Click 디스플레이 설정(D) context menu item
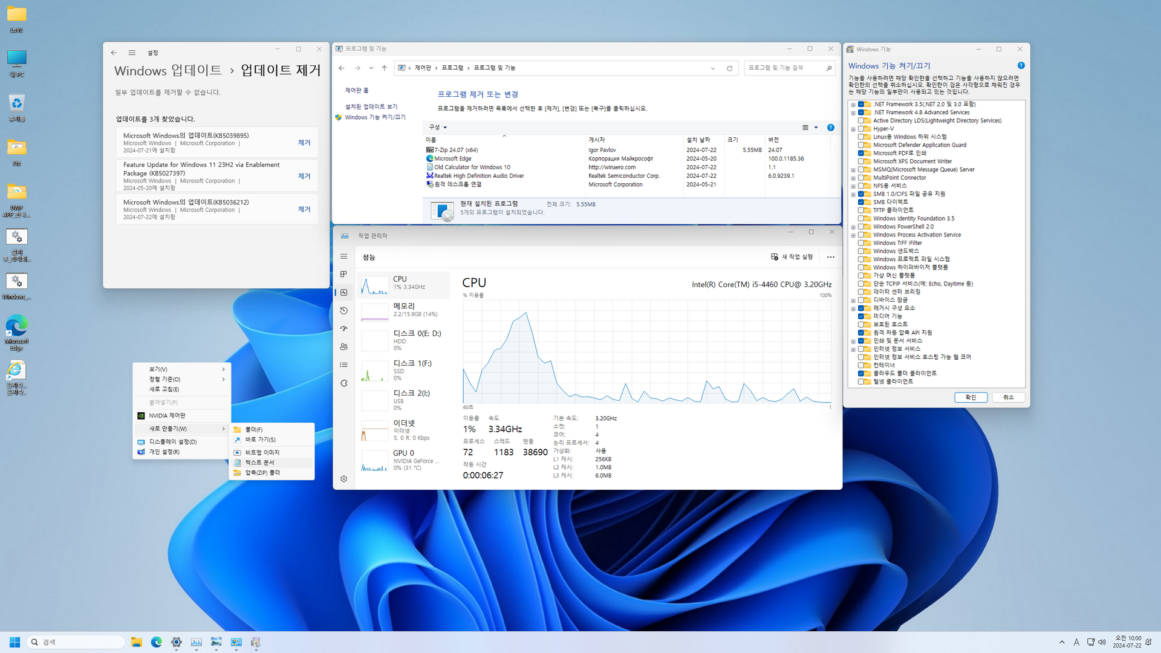 [173, 442]
